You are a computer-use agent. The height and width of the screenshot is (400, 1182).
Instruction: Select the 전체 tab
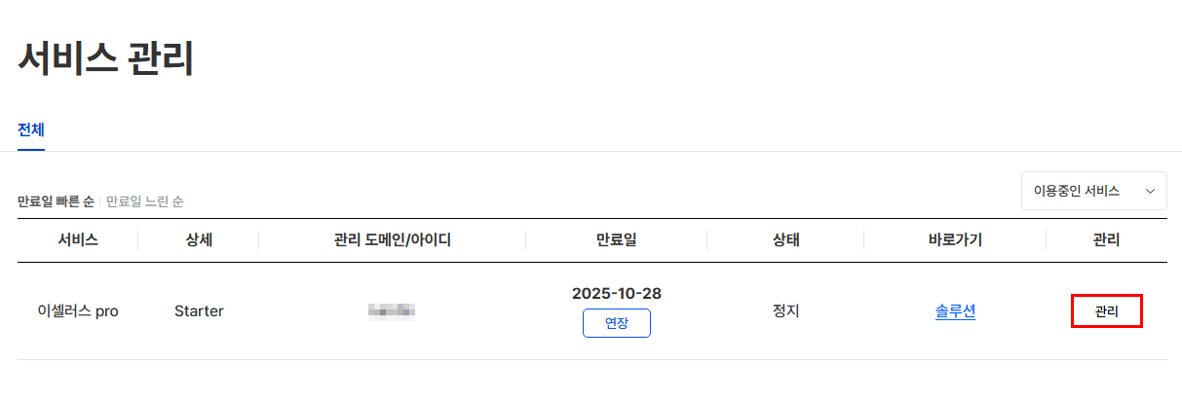coord(31,129)
